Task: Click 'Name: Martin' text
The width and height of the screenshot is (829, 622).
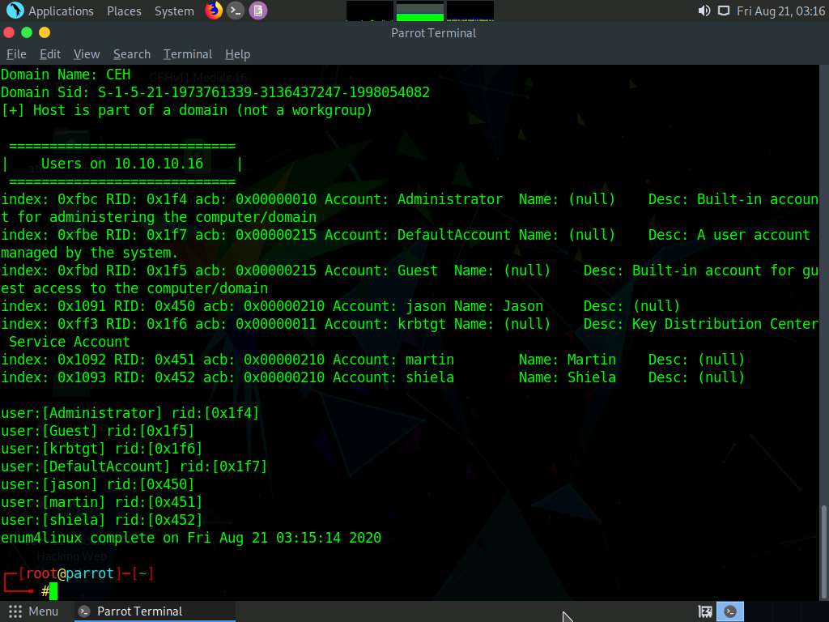Action: point(568,360)
